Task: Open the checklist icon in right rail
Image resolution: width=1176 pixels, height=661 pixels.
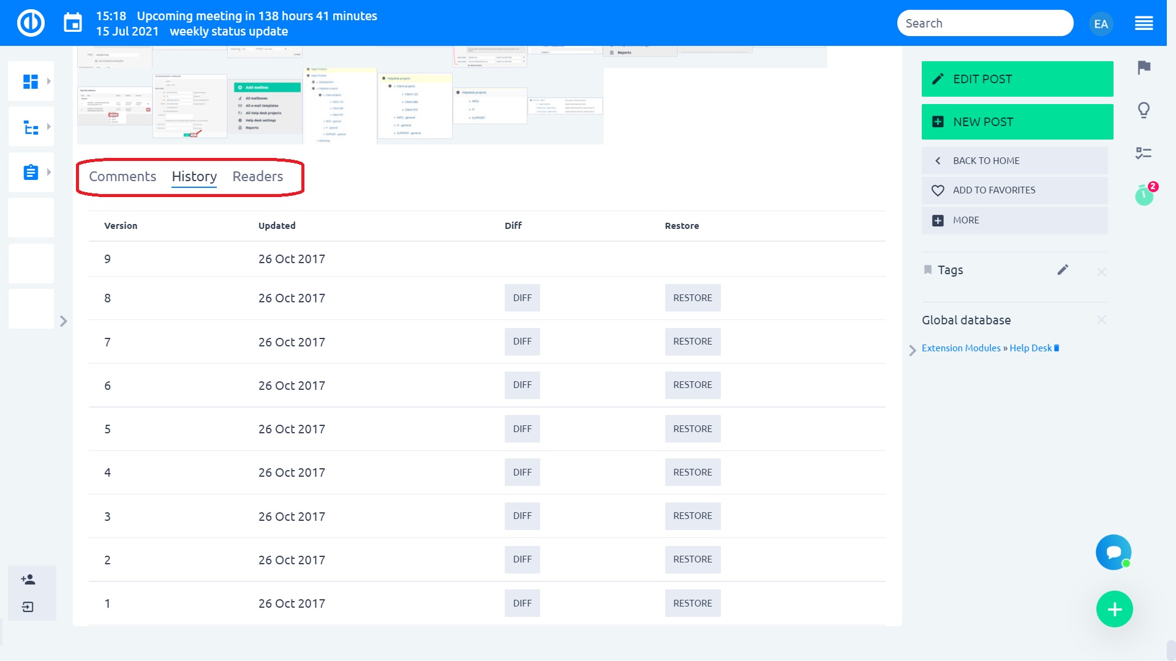Action: tap(1144, 153)
